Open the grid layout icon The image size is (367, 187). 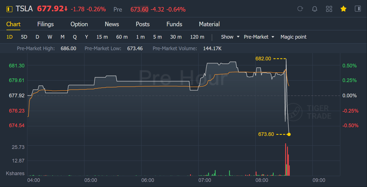329,9
